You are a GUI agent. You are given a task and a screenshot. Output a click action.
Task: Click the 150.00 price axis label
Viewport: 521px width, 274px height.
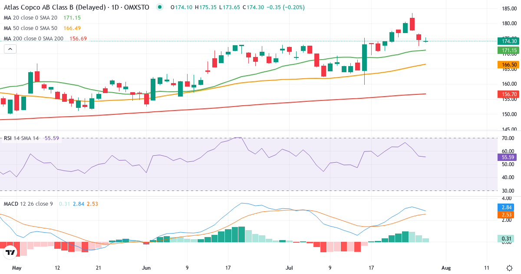point(509,114)
